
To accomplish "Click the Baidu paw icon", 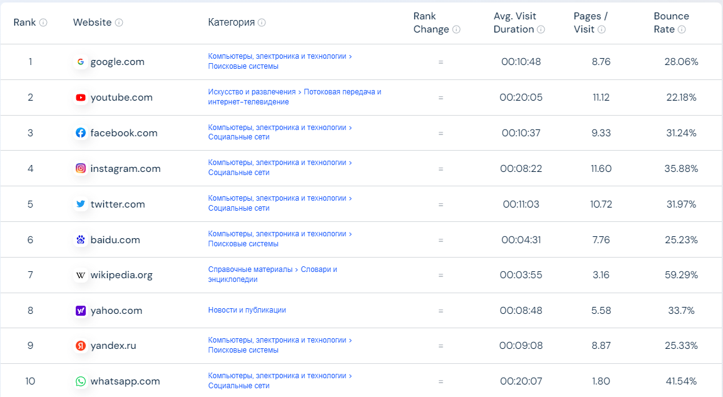I will click(x=81, y=239).
